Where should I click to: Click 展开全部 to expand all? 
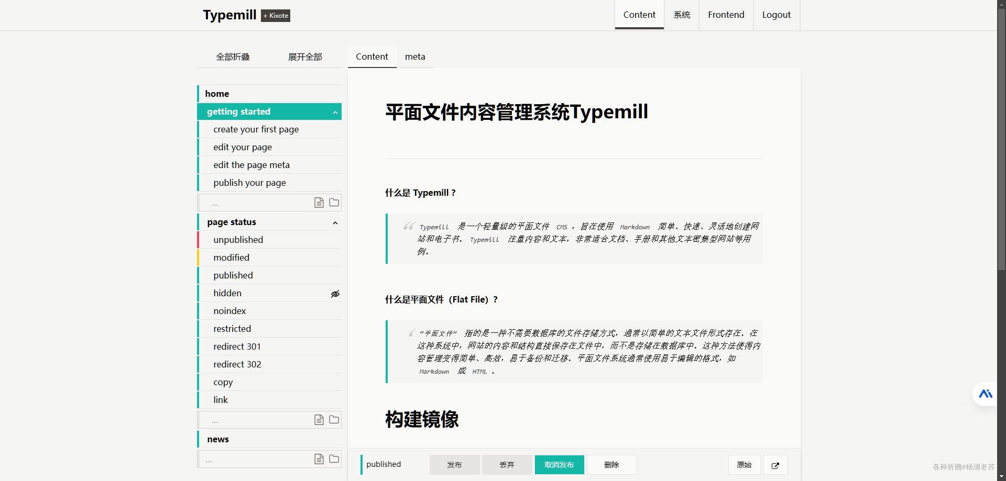click(305, 57)
